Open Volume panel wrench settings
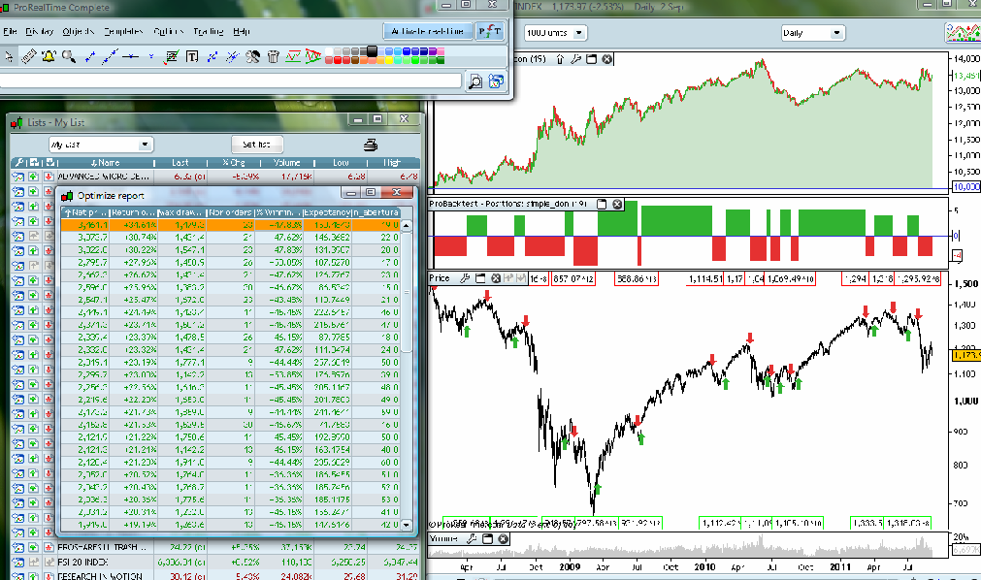 point(473,538)
